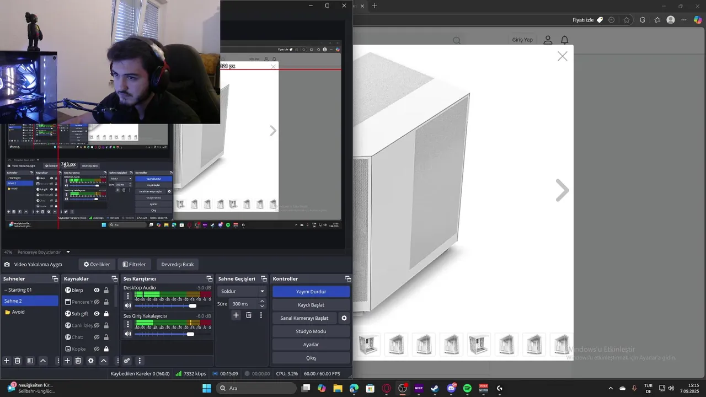Pop out the Sahneler dock
Screen dimensions: 706x397
(54, 279)
